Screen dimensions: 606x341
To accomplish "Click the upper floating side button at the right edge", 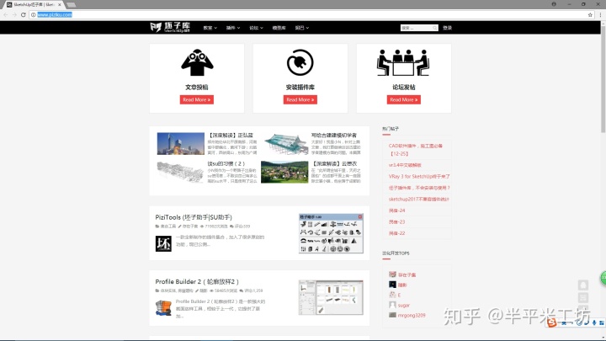I will 582,285.
